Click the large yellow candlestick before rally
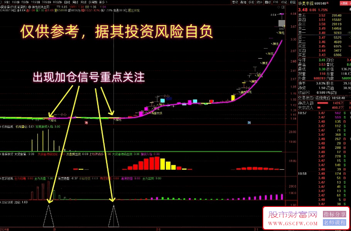Image resolution: width=351 pixels, height=231 pixels. 233,98
